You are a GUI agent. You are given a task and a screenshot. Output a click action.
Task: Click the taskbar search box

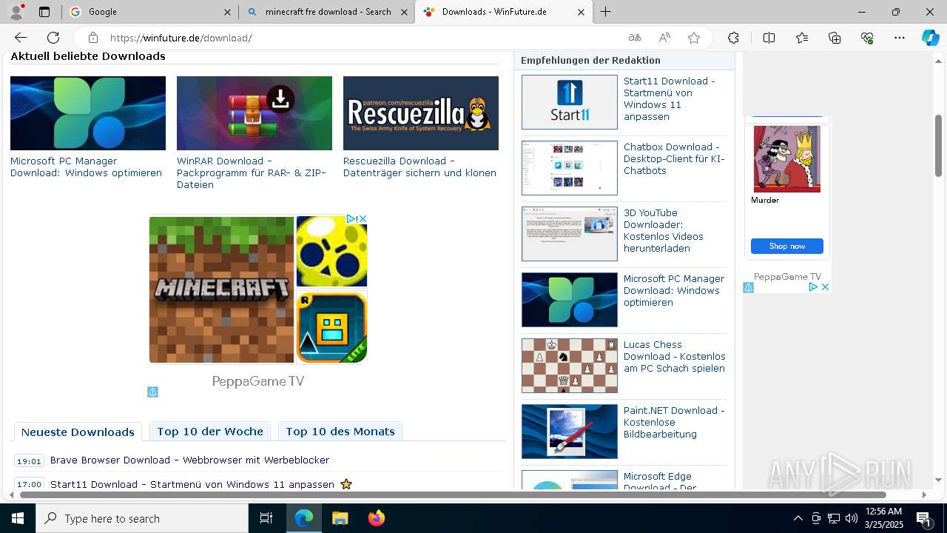[x=142, y=518]
